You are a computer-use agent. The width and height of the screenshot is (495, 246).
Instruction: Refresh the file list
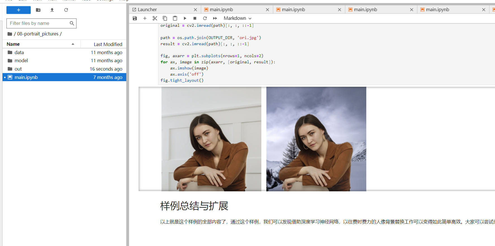pyautogui.click(x=66, y=10)
